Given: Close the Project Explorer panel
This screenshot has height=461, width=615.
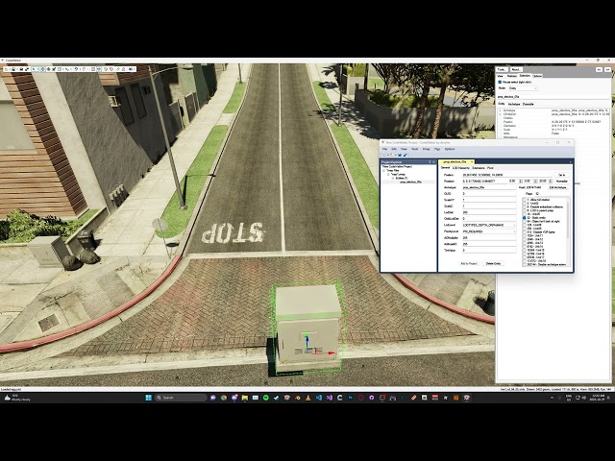Looking at the screenshot, I should click(433, 162).
